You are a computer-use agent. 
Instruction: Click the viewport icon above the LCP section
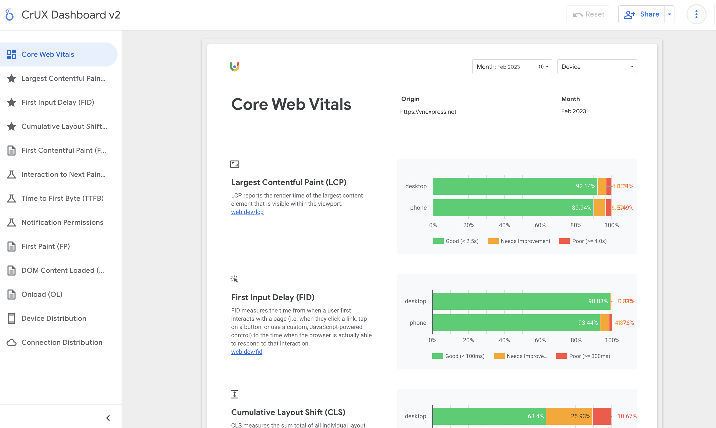click(235, 164)
